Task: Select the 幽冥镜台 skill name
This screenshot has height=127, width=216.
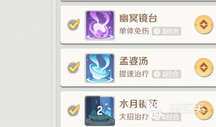Action: [138, 18]
